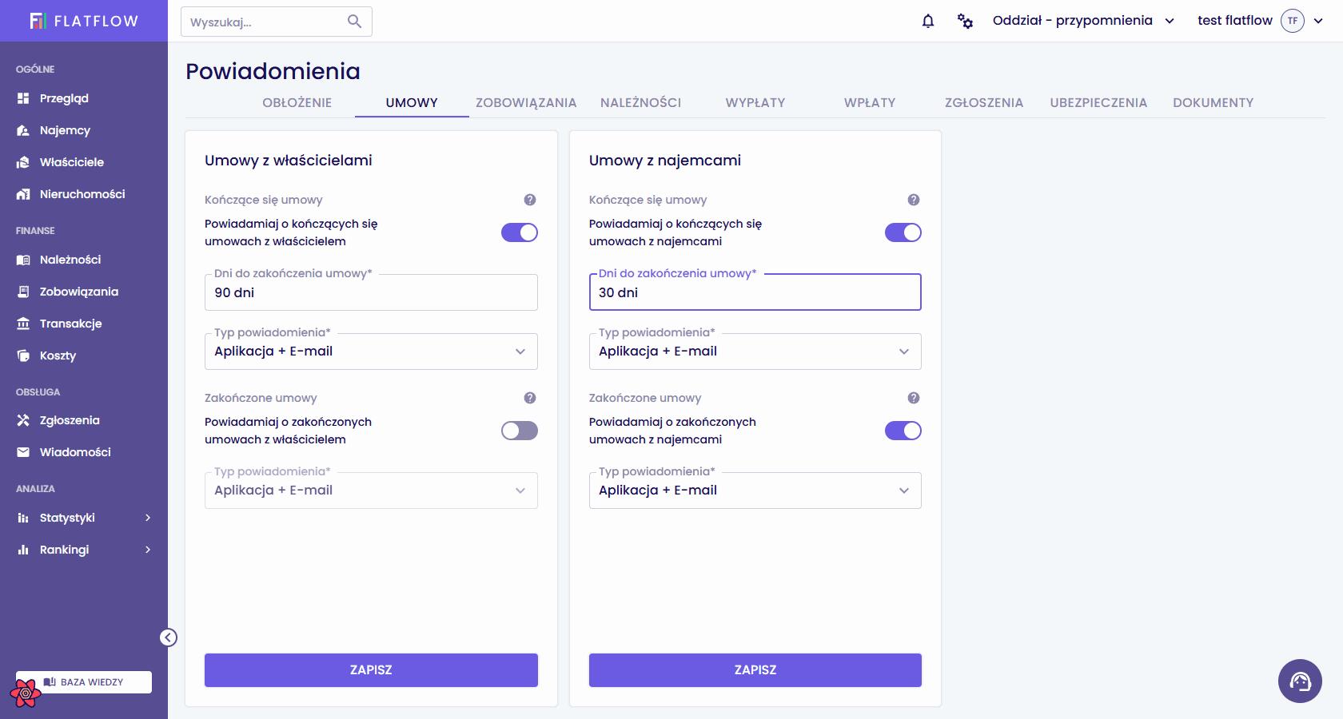Screen dimensions: 1343x719
Task: Save the Umowy z właścicielami settings
Action: 371,670
